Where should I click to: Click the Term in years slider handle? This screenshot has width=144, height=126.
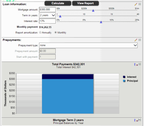coord(60,16)
